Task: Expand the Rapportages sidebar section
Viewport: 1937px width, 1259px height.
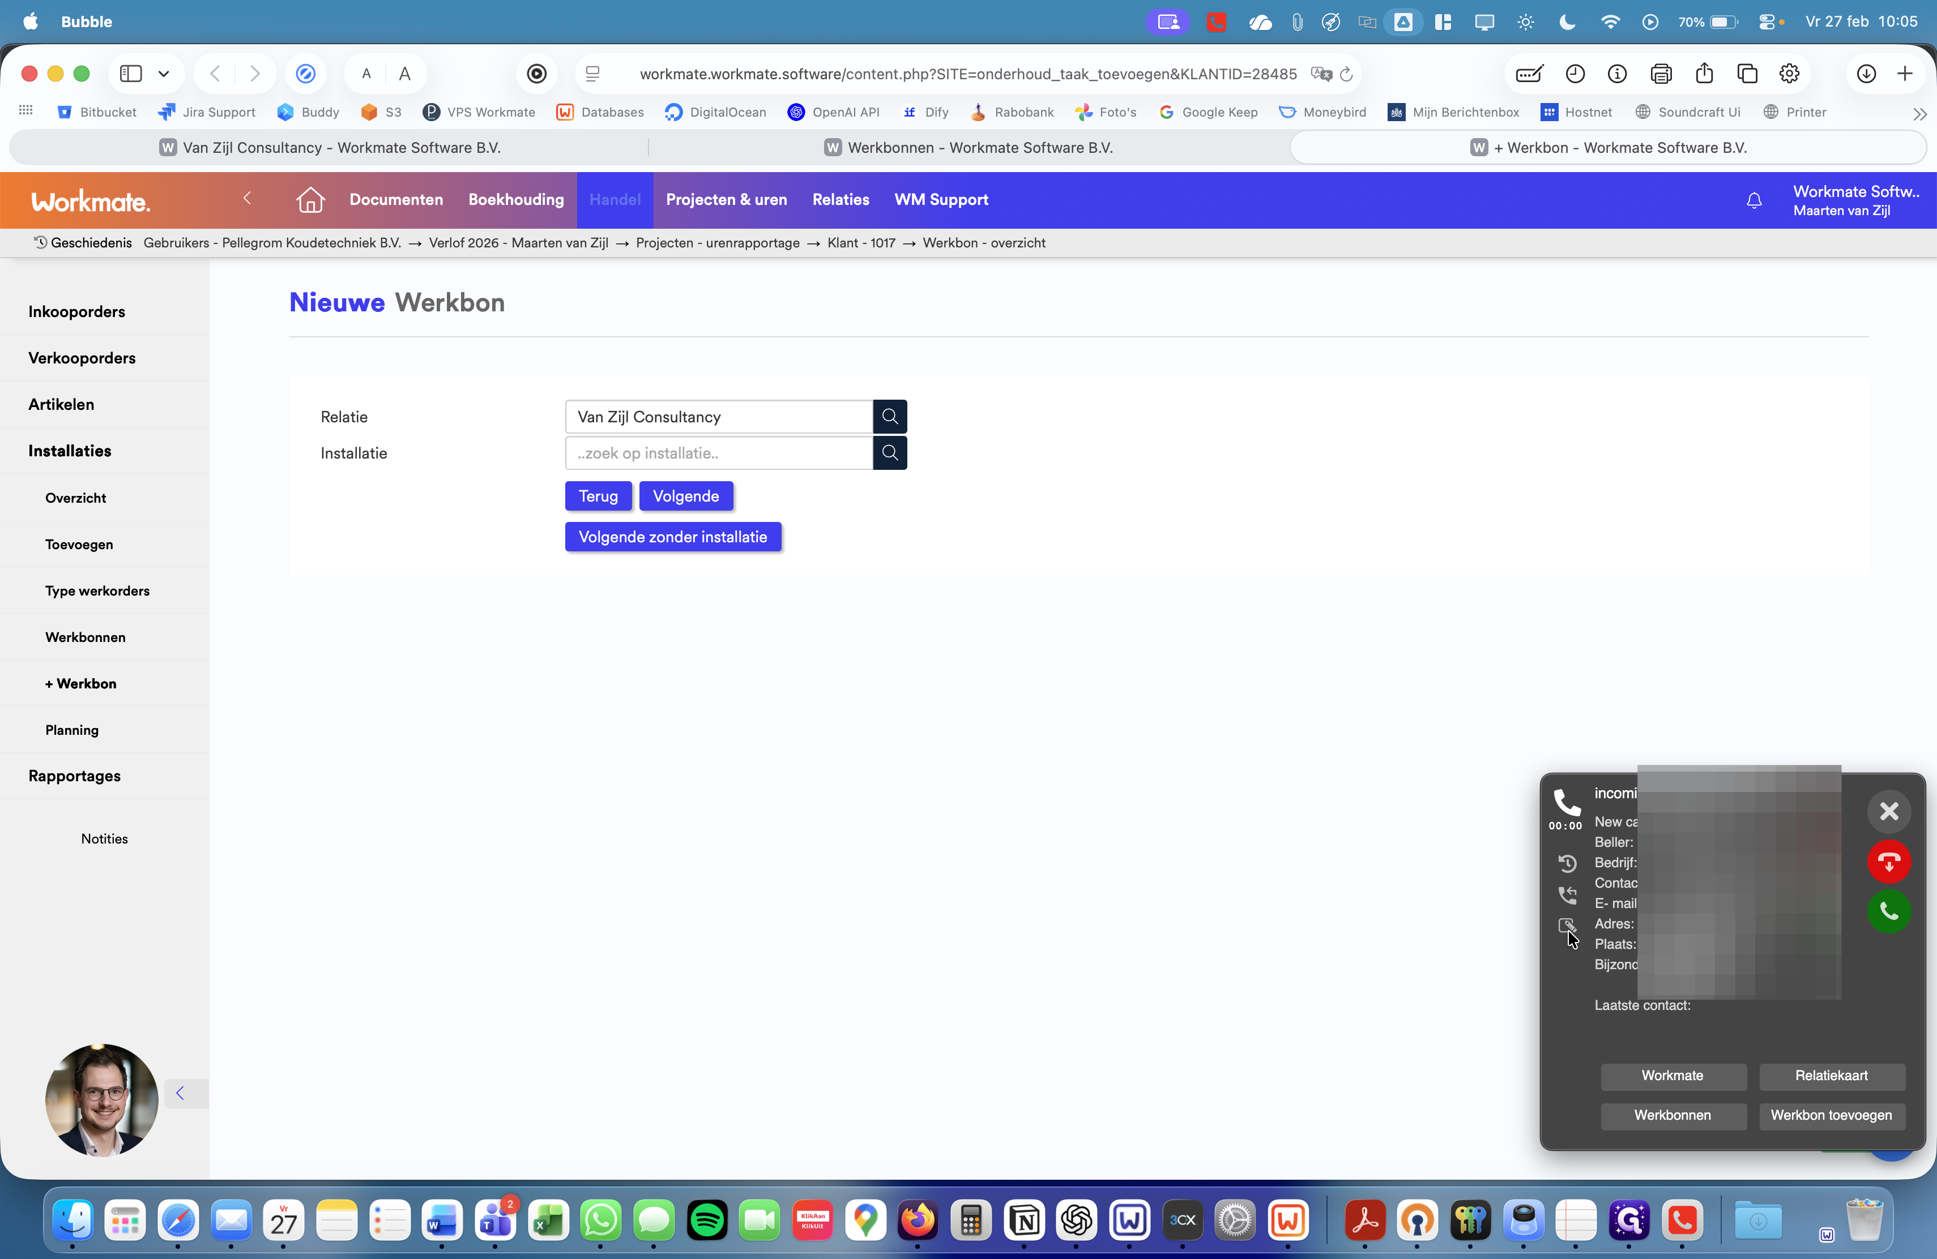Action: coord(74,776)
